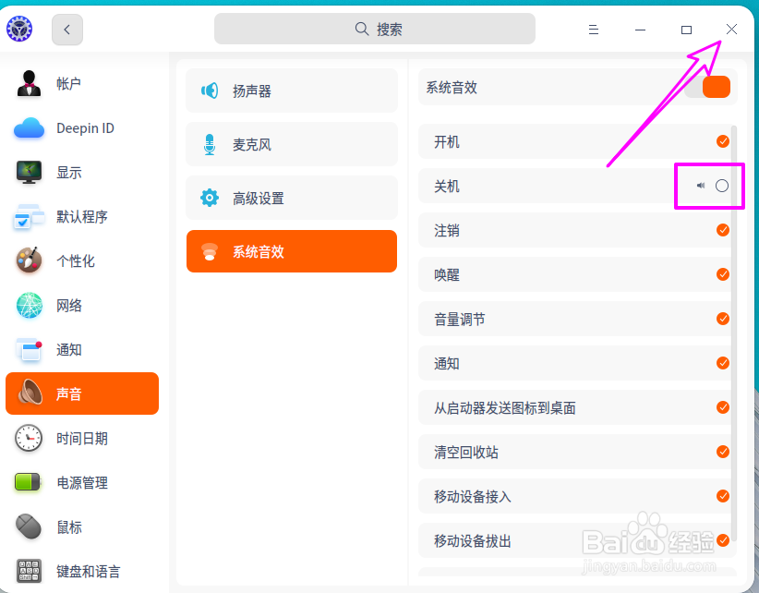This screenshot has width=759, height=593.
Task: Minimize the settings window
Action: pyautogui.click(x=640, y=30)
